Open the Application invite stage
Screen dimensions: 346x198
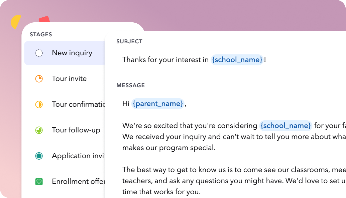(x=65, y=156)
